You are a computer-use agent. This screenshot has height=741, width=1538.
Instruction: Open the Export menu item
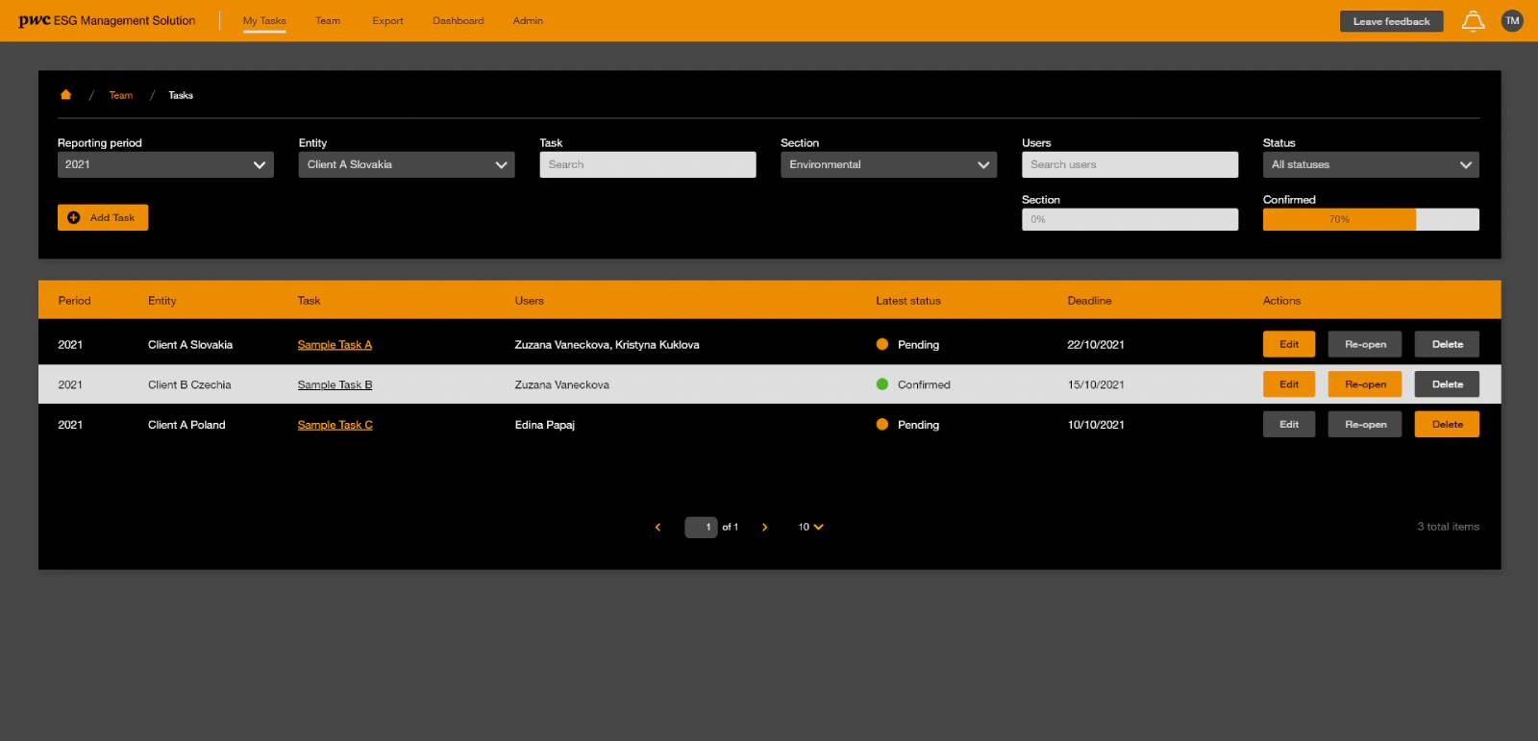[387, 20]
